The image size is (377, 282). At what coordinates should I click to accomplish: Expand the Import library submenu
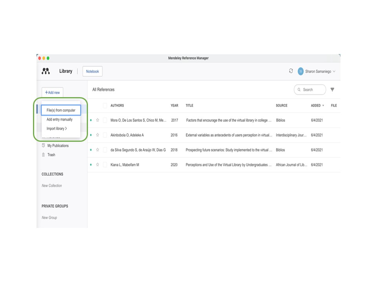pos(57,128)
